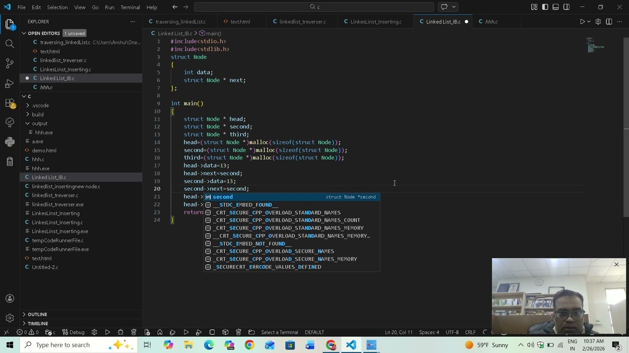Viewport: 629px width, 353px height.
Task: Open Chrome from the taskbar
Action: tap(249, 345)
